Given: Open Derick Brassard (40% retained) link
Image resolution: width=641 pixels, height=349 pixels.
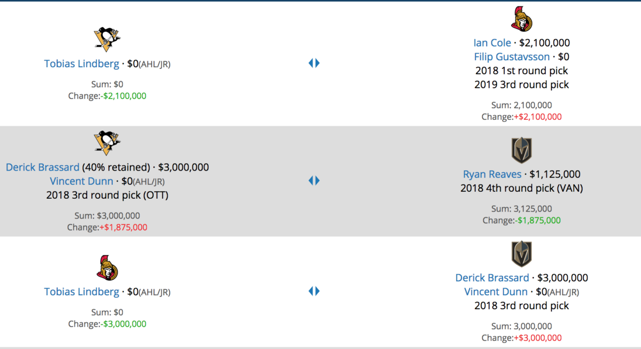Looking at the screenshot, I should click(43, 167).
